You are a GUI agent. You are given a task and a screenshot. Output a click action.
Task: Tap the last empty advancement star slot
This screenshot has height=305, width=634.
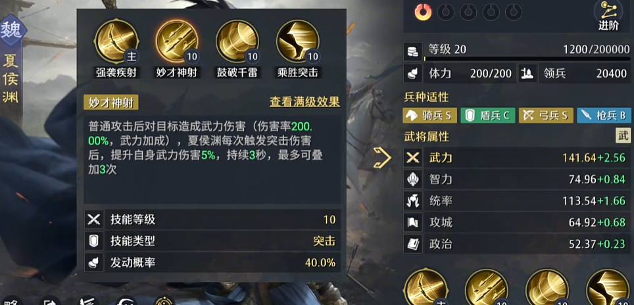click(514, 12)
